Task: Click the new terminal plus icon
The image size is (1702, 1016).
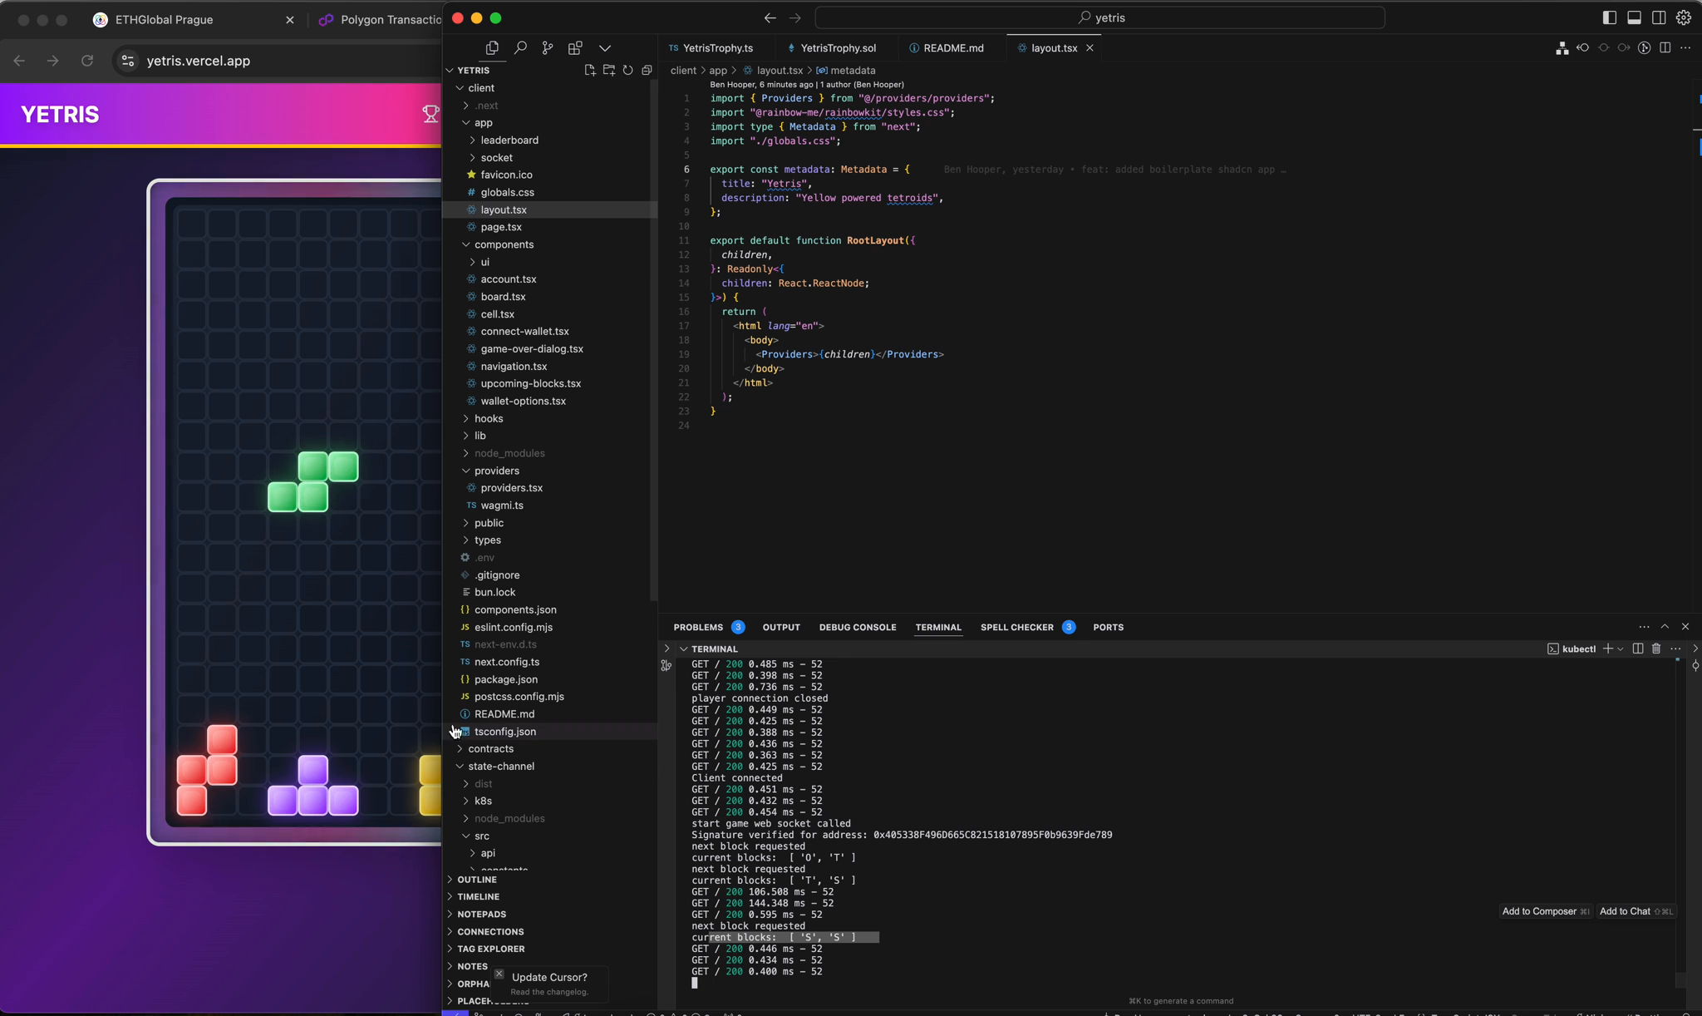Action: (x=1608, y=649)
